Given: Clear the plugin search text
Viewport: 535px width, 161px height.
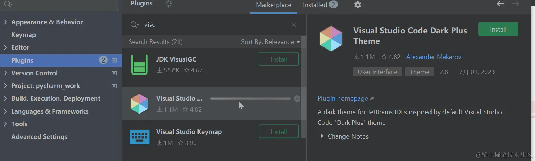Looking at the screenshot, I should [294, 25].
